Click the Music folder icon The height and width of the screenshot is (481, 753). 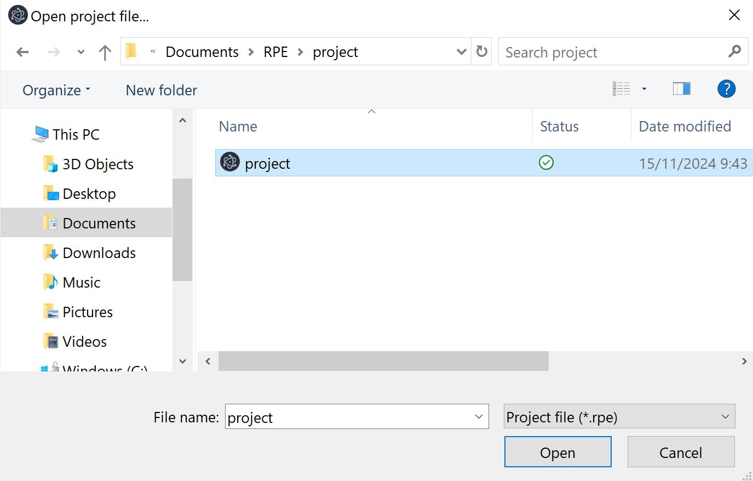[x=50, y=282]
